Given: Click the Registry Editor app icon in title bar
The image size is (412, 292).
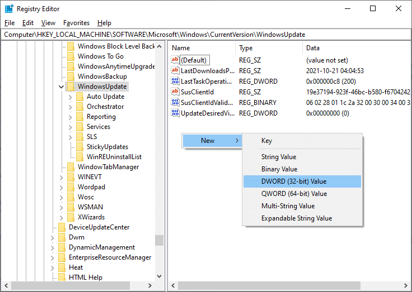Looking at the screenshot, I should point(9,8).
